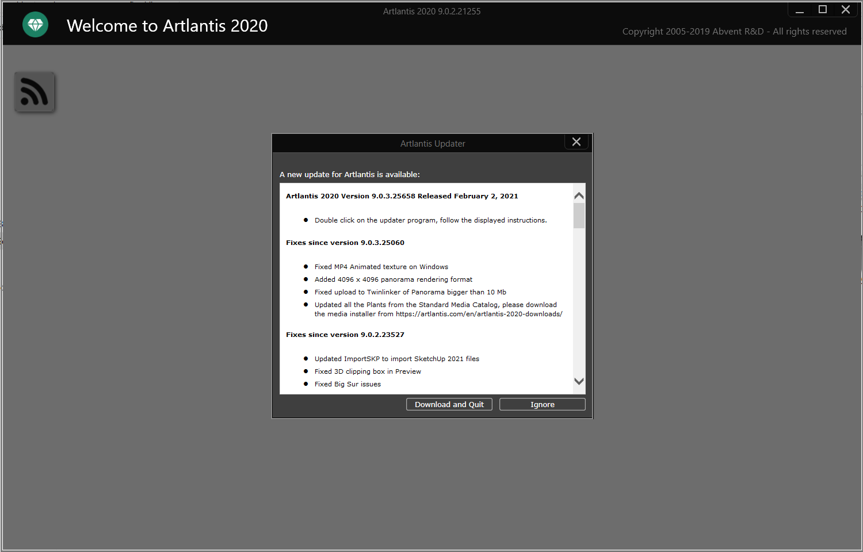Click the RSS news feed icon

(x=35, y=91)
